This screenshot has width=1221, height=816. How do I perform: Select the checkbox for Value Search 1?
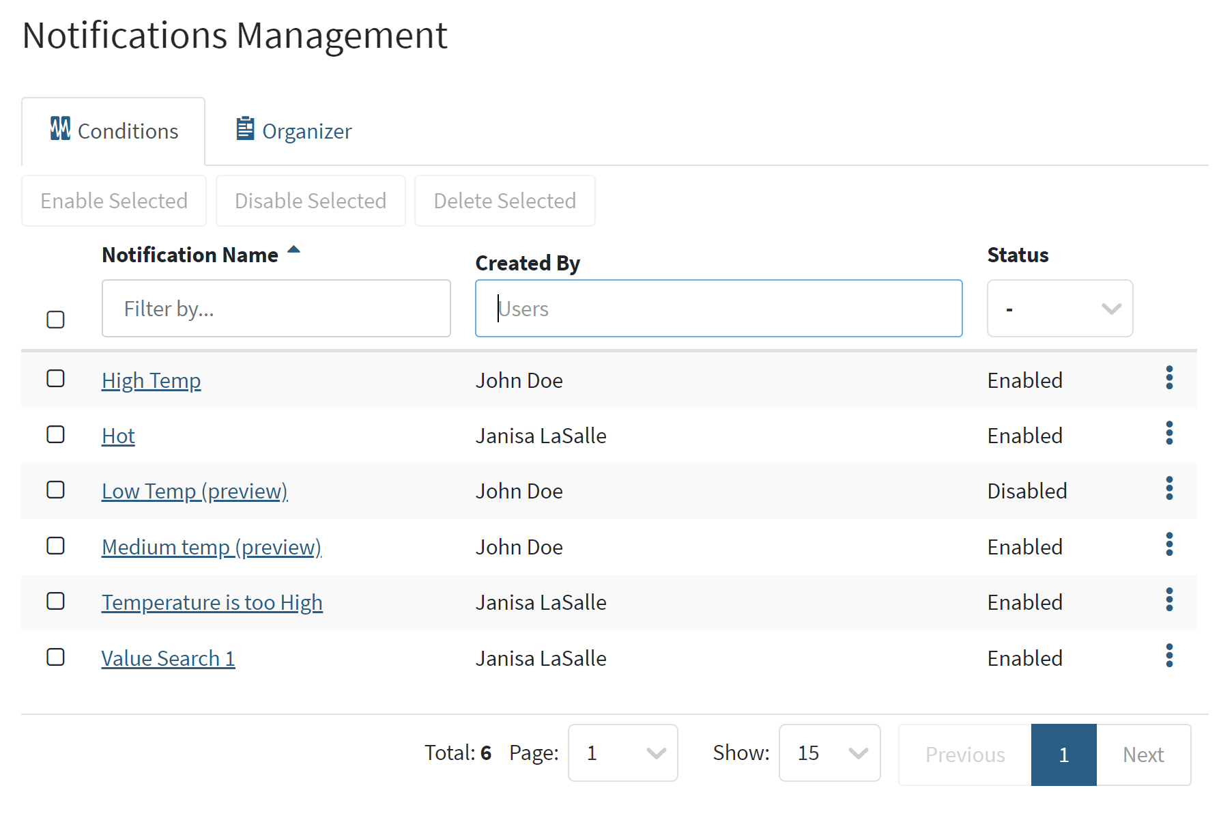[55, 657]
